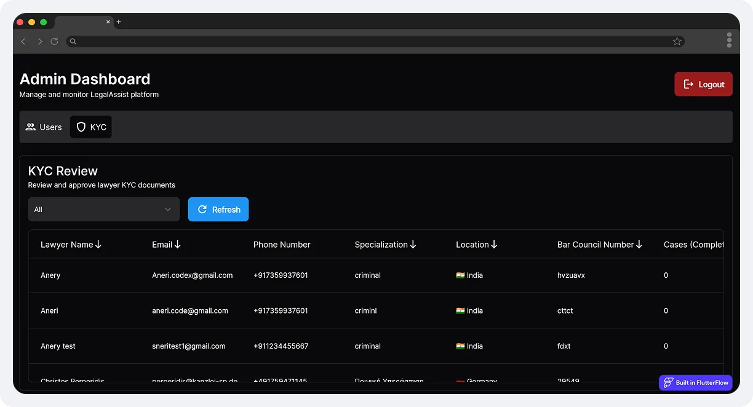The width and height of the screenshot is (753, 407).
Task: Select the Anery test row name
Action: coord(58,346)
